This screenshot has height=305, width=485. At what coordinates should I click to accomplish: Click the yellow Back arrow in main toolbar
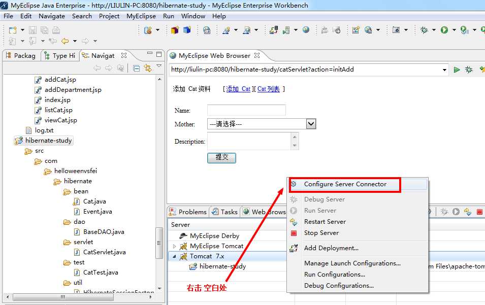point(65,41)
